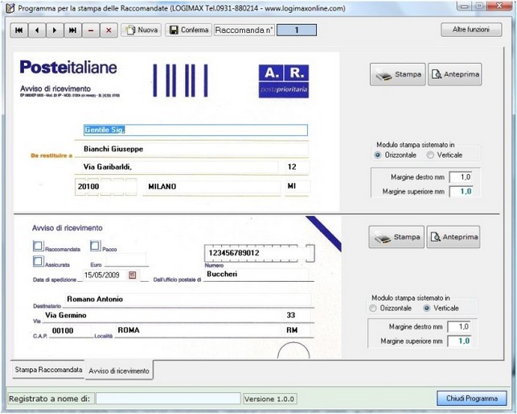Edit the Via Germino street field

pyautogui.click(x=162, y=316)
